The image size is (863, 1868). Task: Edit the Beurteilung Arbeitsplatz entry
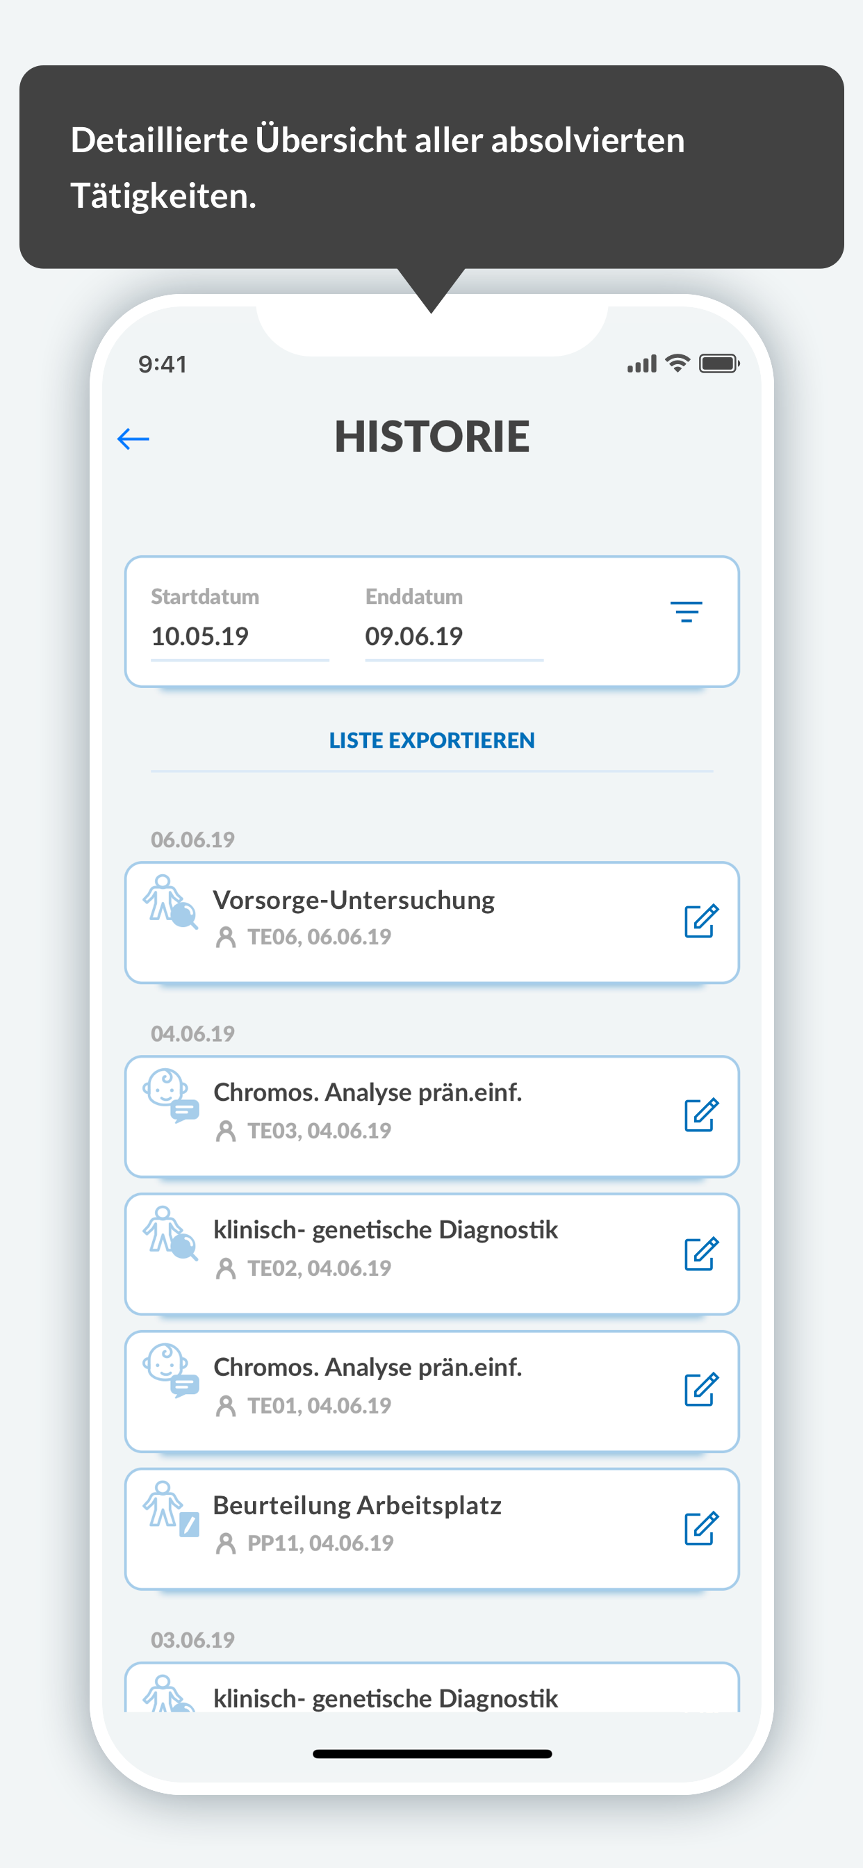(x=701, y=1528)
